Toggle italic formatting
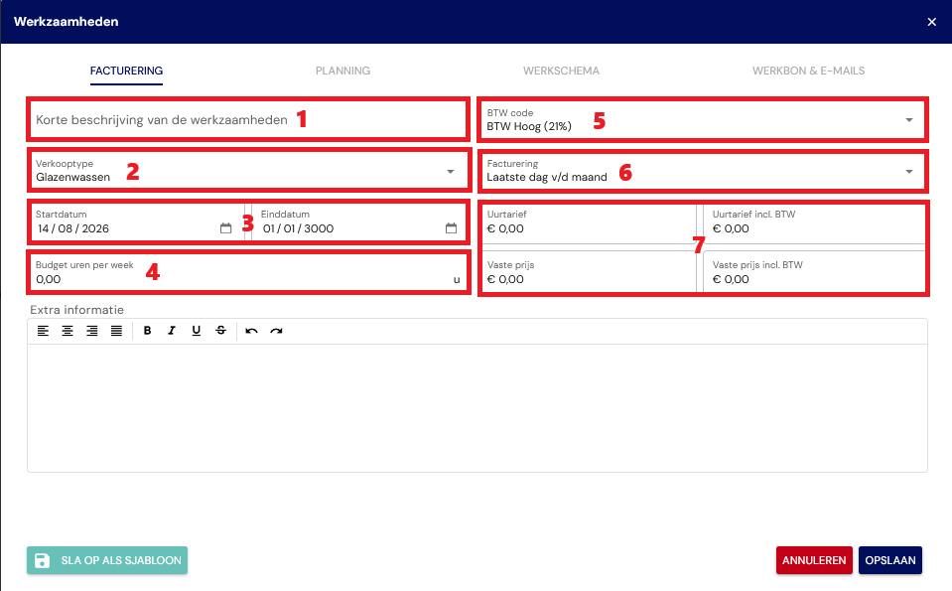 172,331
